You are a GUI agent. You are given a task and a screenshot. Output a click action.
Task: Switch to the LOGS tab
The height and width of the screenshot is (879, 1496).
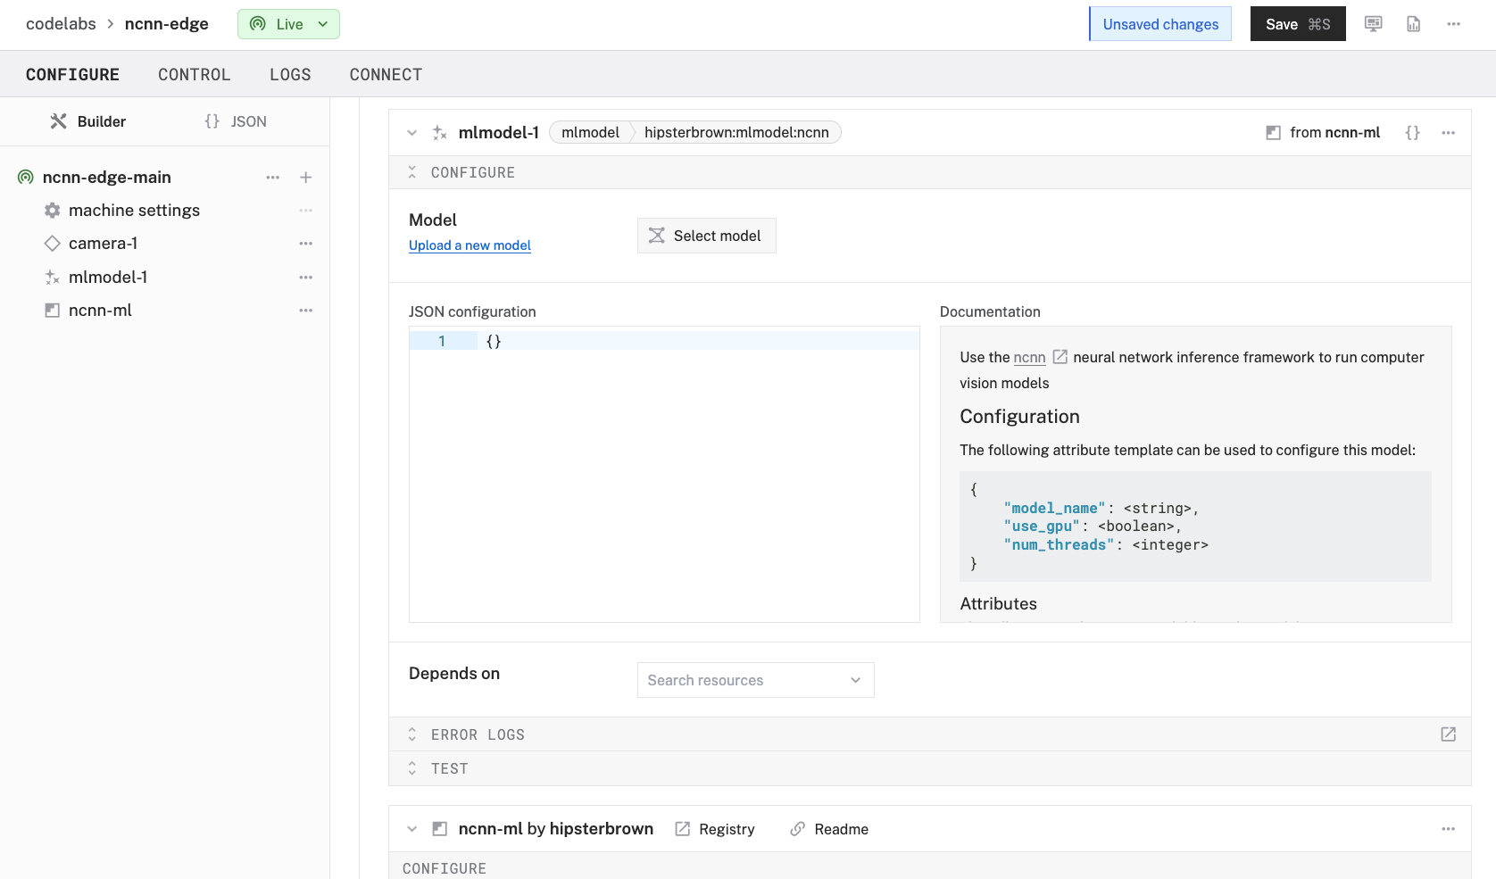point(290,75)
